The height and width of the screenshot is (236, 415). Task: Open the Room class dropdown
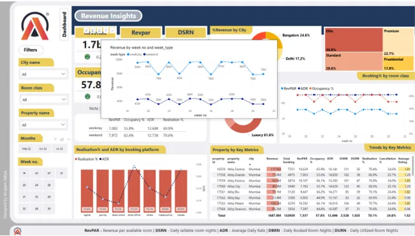tap(43, 99)
